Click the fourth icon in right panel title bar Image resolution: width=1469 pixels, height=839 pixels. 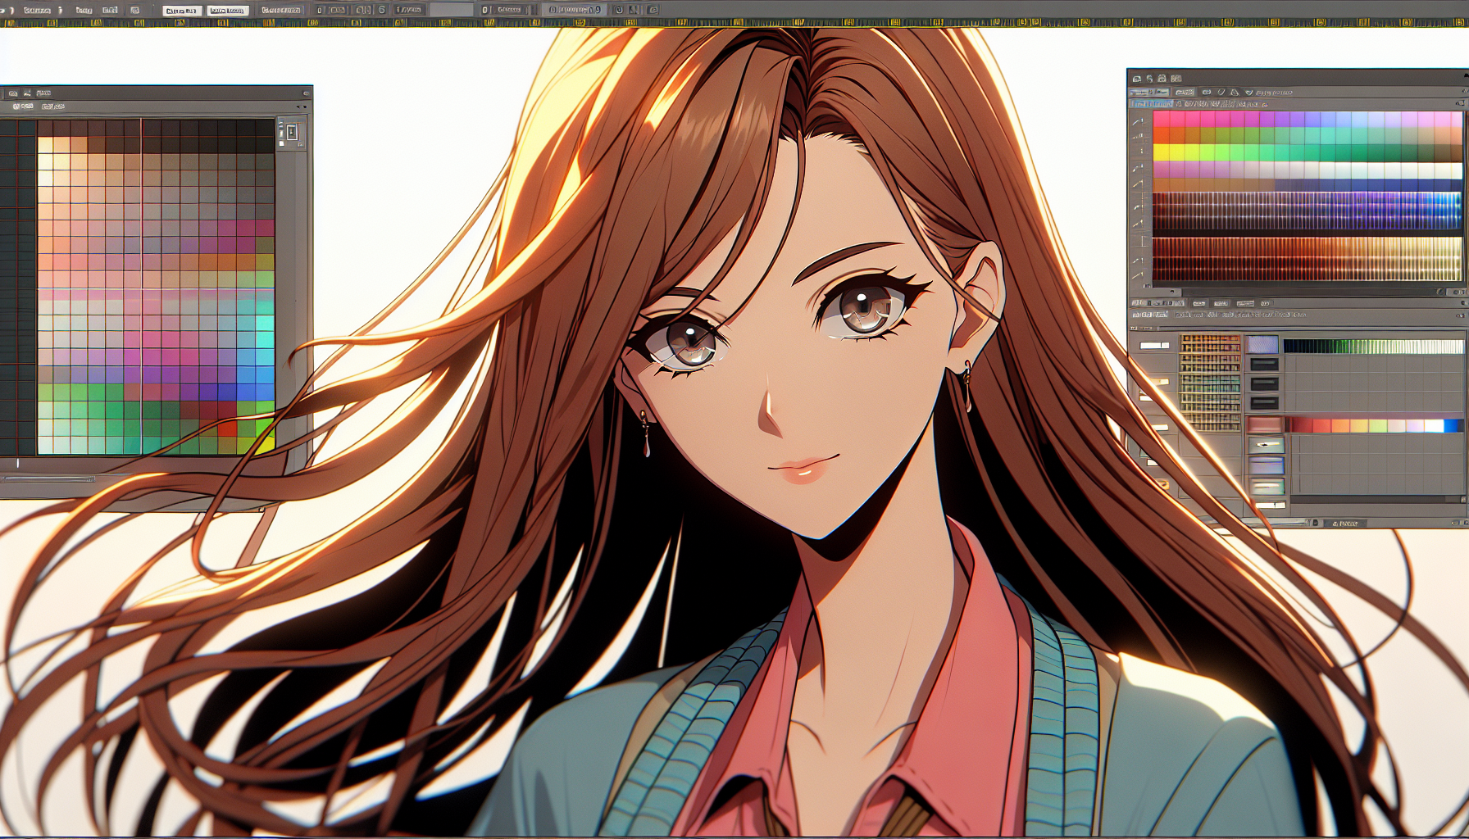[1176, 79]
